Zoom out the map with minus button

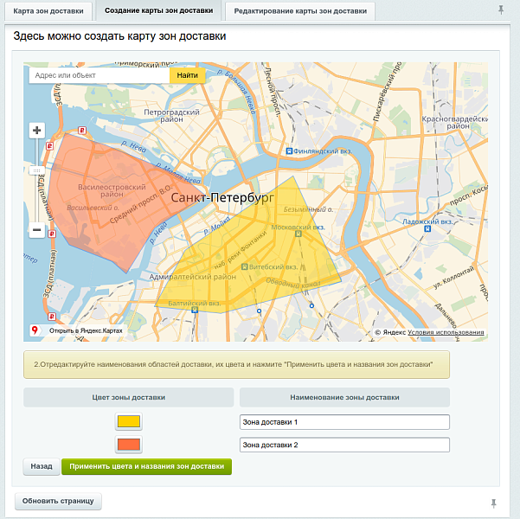(36, 230)
